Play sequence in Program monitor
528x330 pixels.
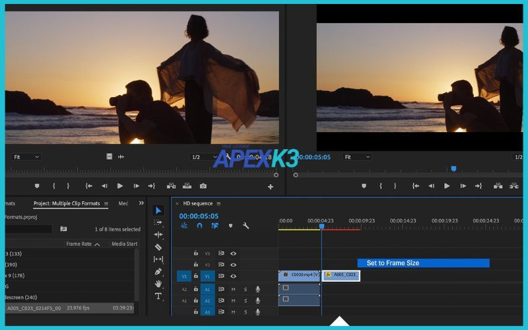[x=447, y=186]
